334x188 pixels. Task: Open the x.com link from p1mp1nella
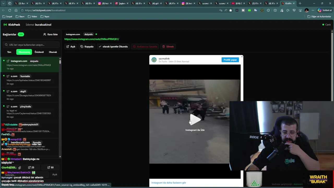click(30, 111)
